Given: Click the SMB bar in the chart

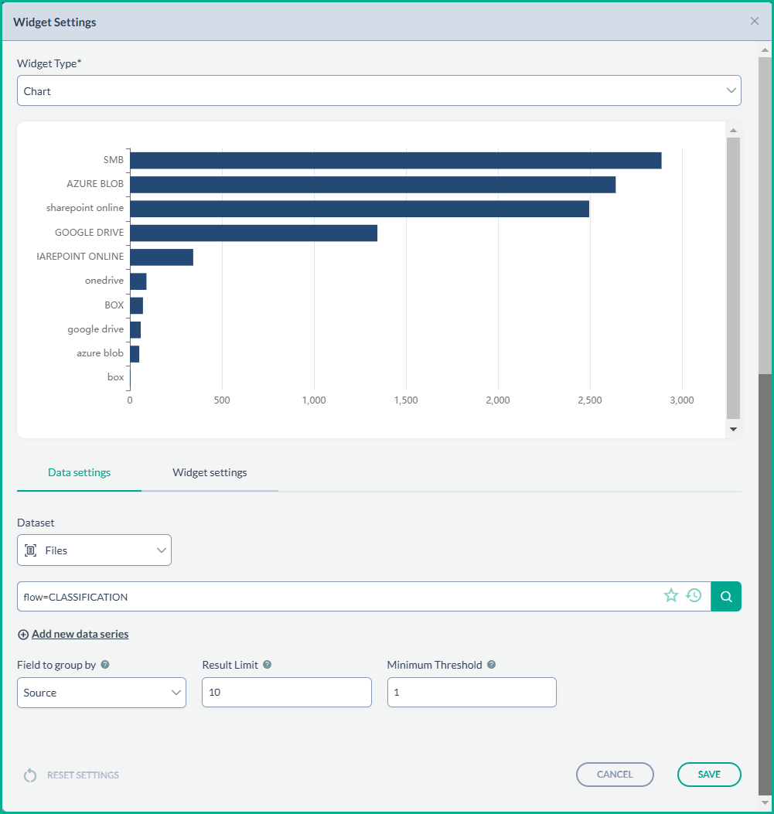Looking at the screenshot, I should click(395, 160).
